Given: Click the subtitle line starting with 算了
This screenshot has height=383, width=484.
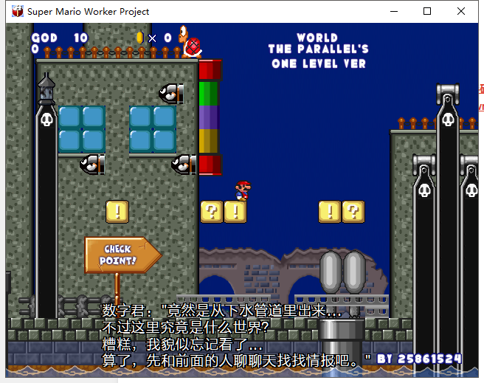Looking at the screenshot, I should click(236, 360).
